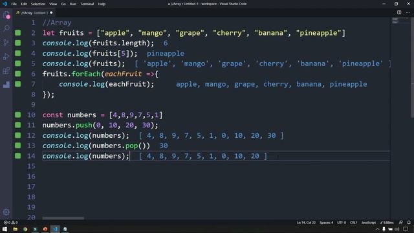414x233 pixels.
Task: Open File Explorer from the taskbar
Action: [x=15, y=229]
